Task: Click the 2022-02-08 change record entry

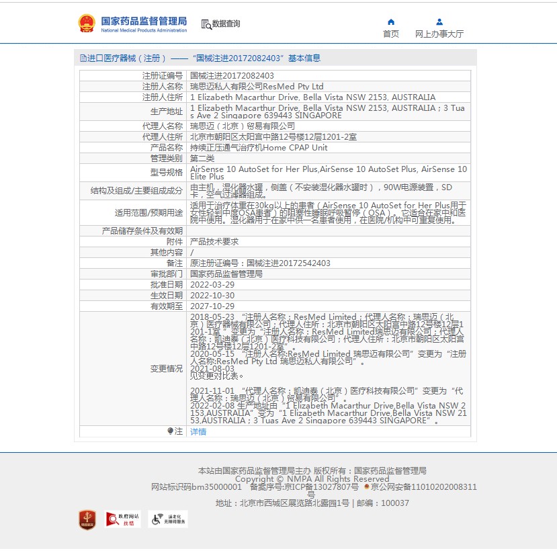Action: (329, 413)
